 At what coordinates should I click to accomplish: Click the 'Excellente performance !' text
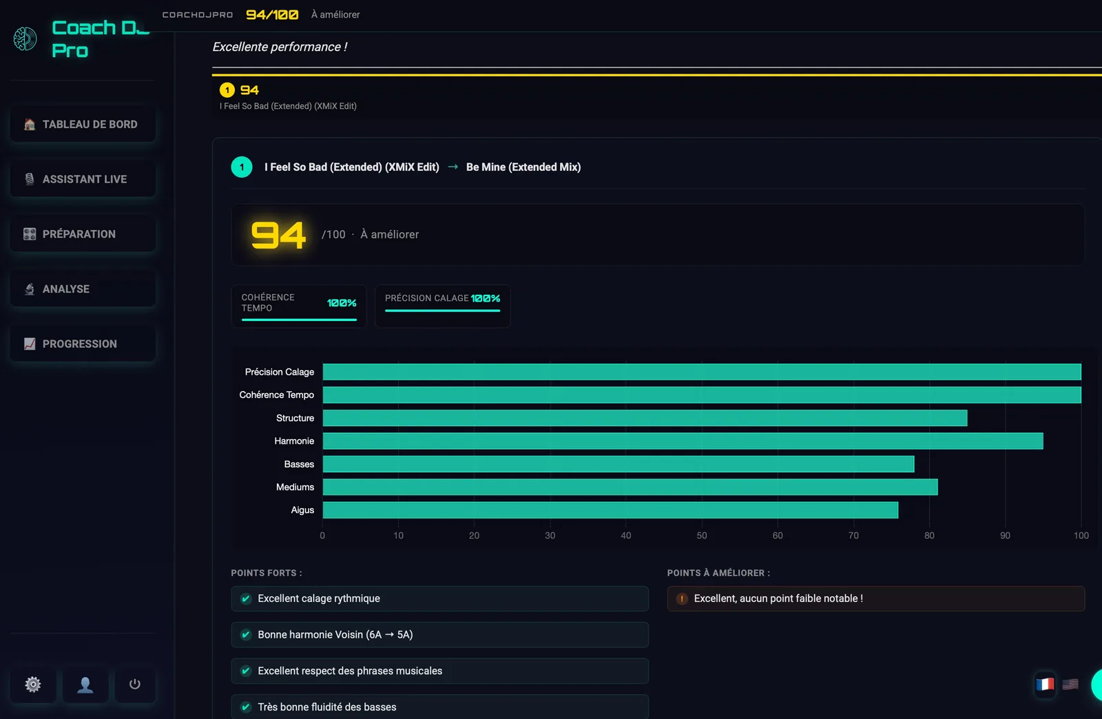[x=280, y=47]
